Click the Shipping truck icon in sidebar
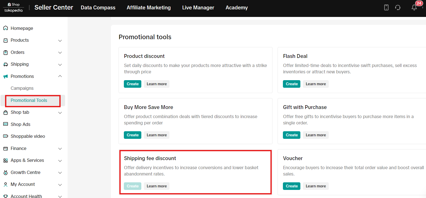This screenshot has height=198, width=426. (x=6, y=64)
